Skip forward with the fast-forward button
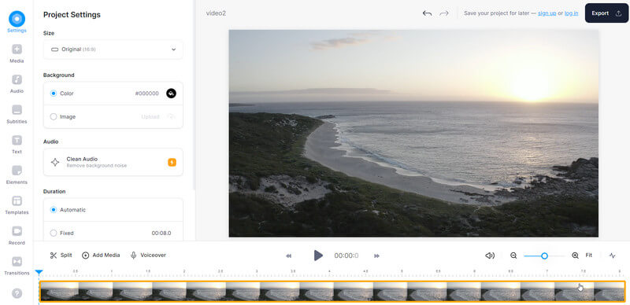 tap(377, 255)
